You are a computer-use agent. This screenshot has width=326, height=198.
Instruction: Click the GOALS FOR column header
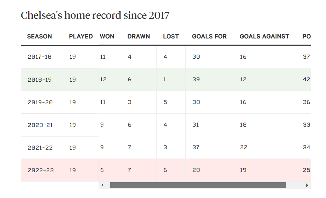pyautogui.click(x=209, y=36)
